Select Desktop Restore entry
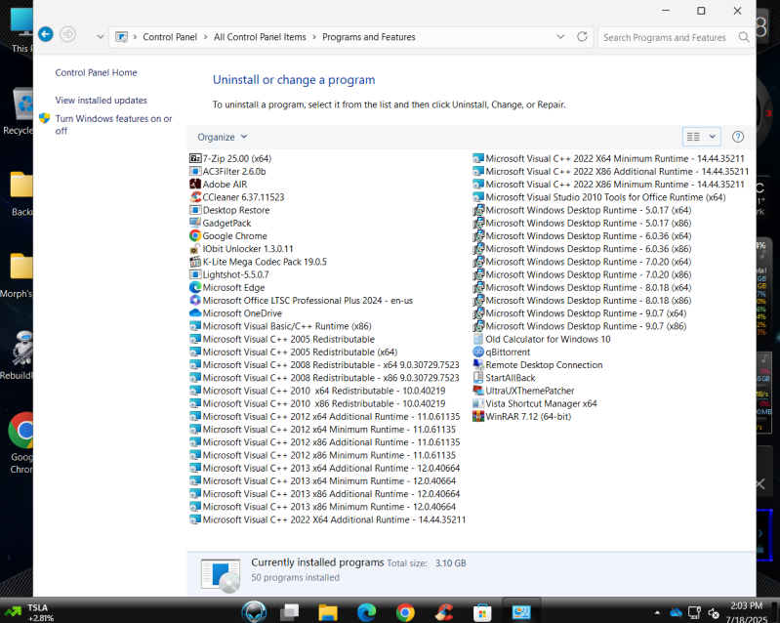This screenshot has width=780, height=623. (x=229, y=210)
